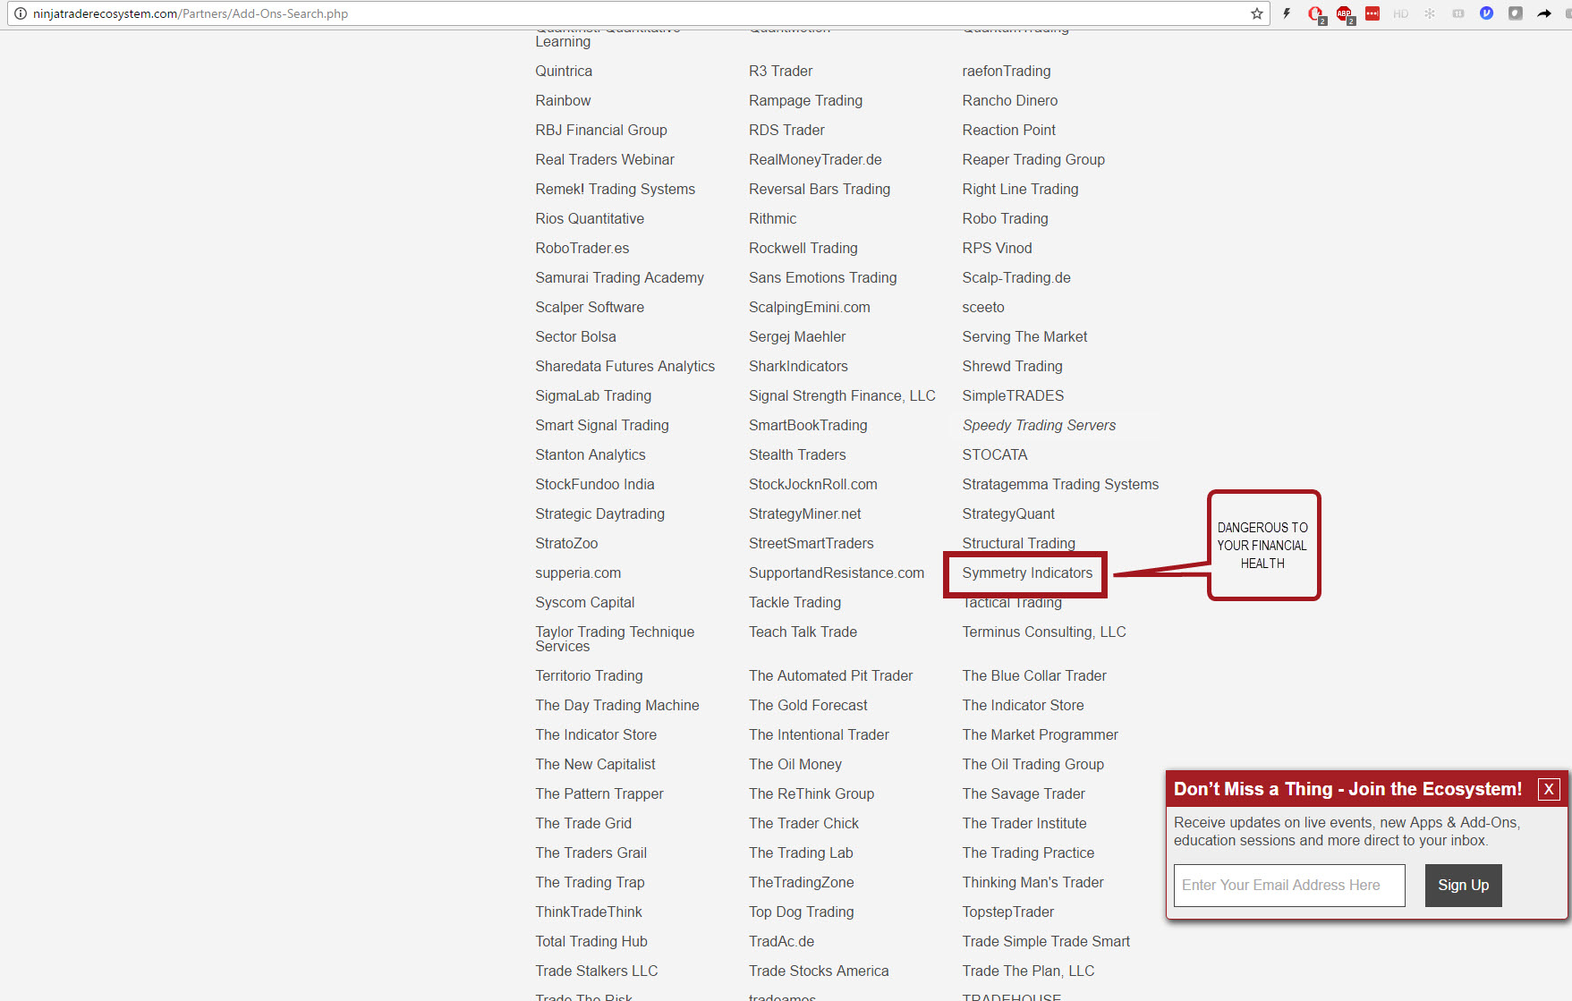Open the Quintrica link

coord(564,71)
